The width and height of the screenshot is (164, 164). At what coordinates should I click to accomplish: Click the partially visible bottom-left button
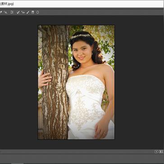(17, 163)
